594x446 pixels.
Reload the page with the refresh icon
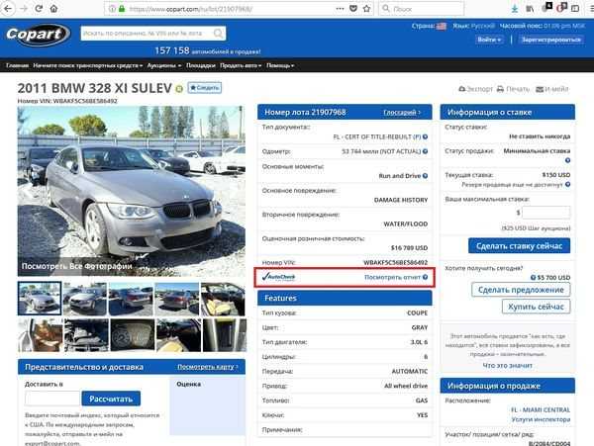(x=39, y=9)
